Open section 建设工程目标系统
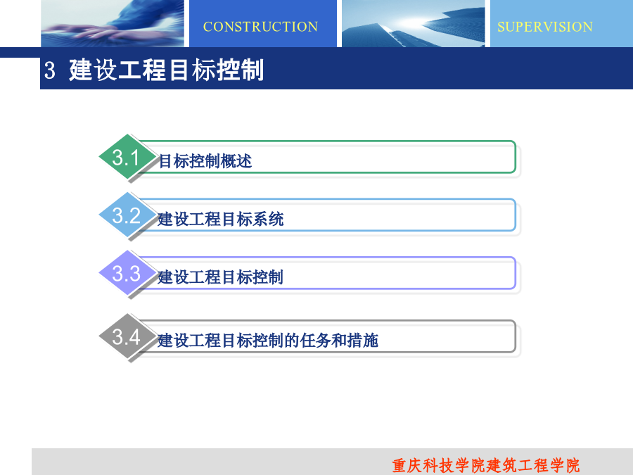The height and width of the screenshot is (475, 633). click(x=221, y=220)
